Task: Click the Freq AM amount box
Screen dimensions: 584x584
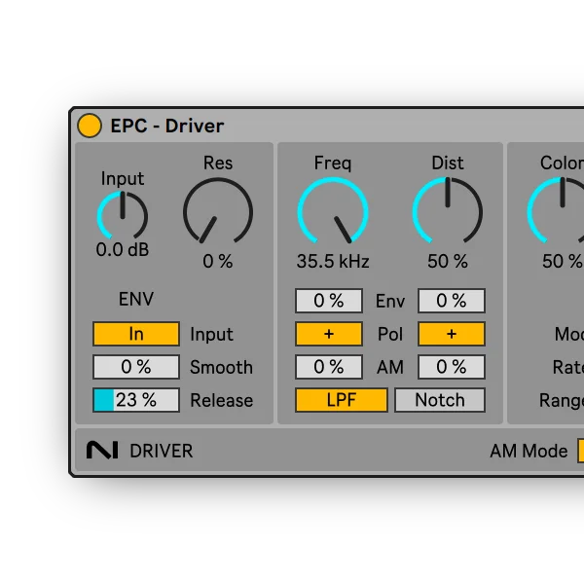Action: point(329,367)
